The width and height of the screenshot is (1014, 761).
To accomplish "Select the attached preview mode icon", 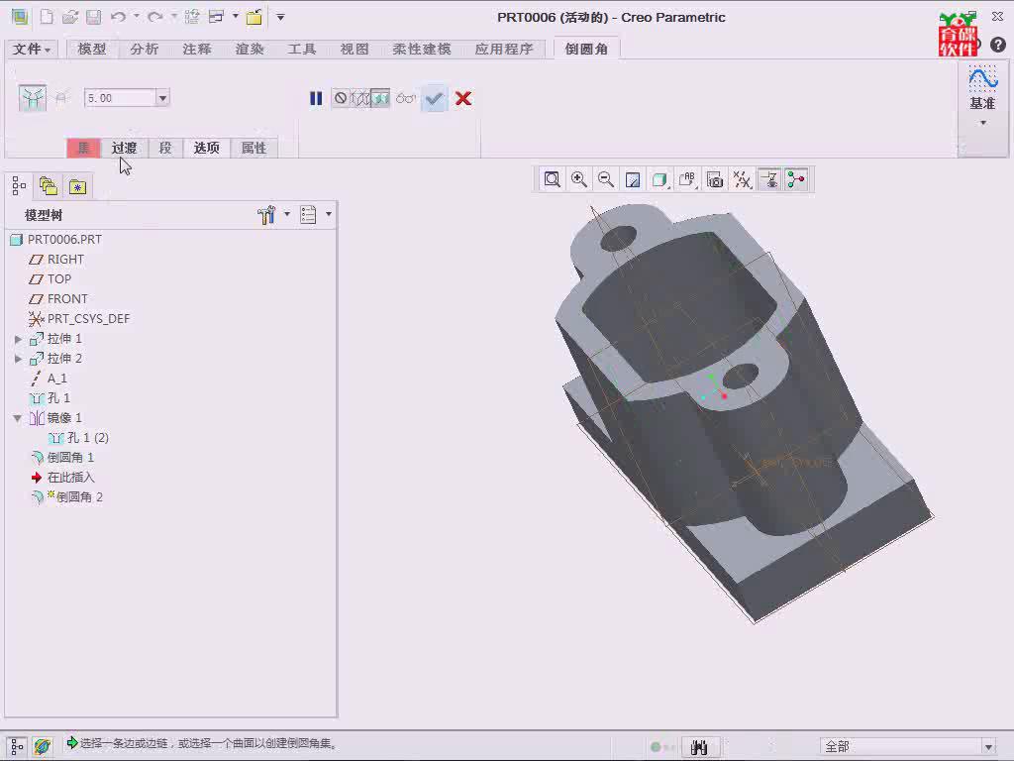I will (380, 98).
